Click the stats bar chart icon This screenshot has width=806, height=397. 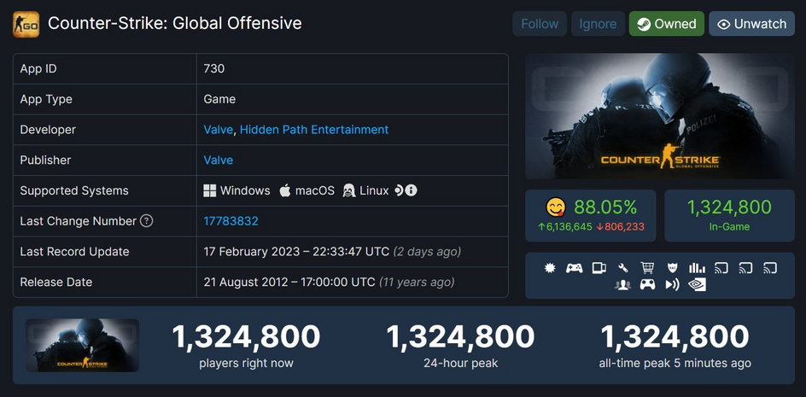697,268
